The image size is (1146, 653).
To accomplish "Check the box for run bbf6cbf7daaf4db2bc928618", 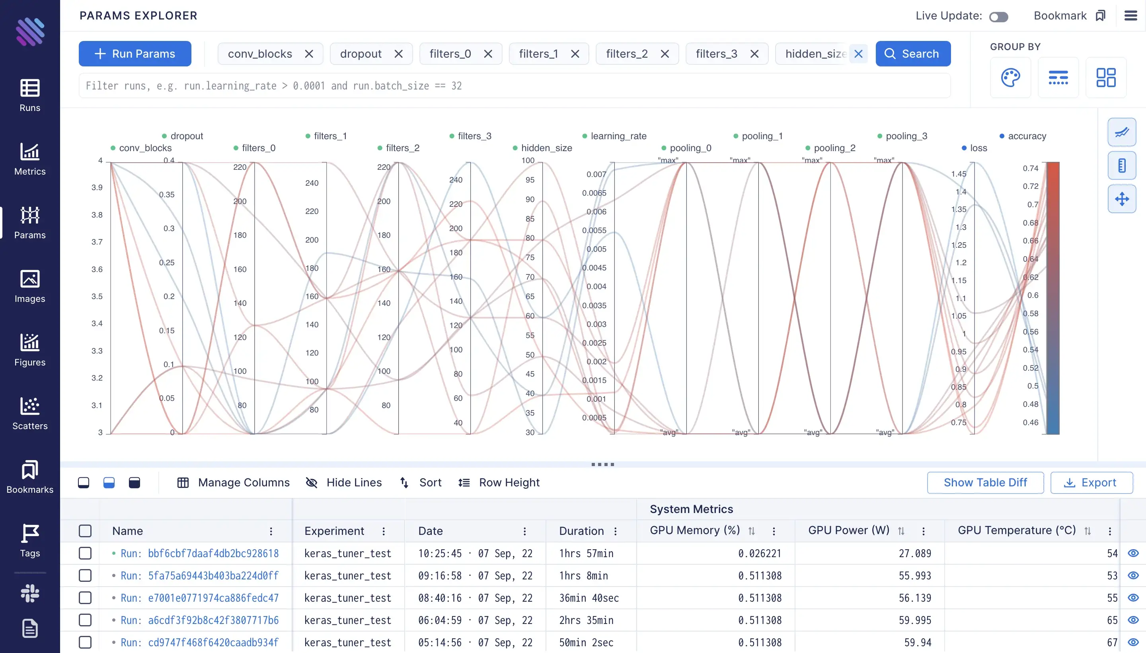I will 85,554.
